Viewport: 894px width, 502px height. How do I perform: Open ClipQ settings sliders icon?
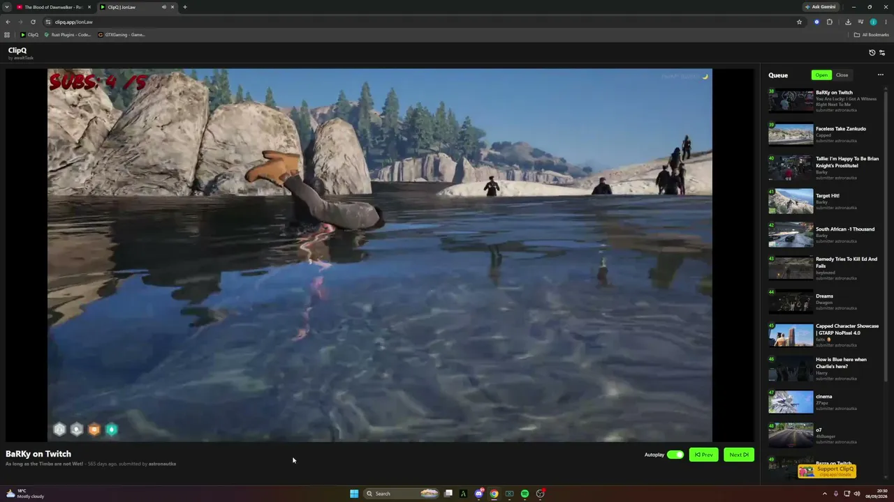(882, 52)
